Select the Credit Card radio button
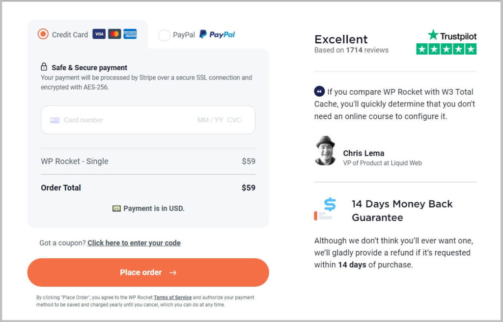The image size is (503, 322). pyautogui.click(x=43, y=34)
